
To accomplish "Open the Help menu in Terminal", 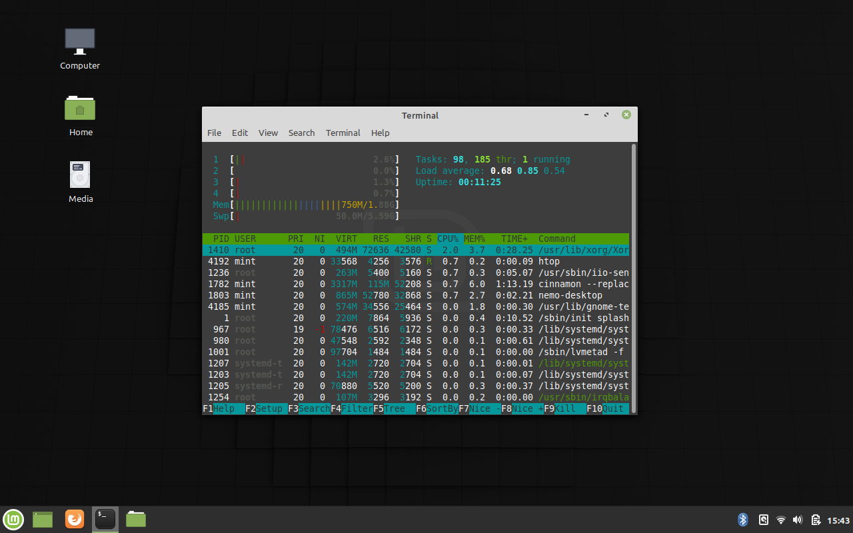I will click(x=381, y=133).
